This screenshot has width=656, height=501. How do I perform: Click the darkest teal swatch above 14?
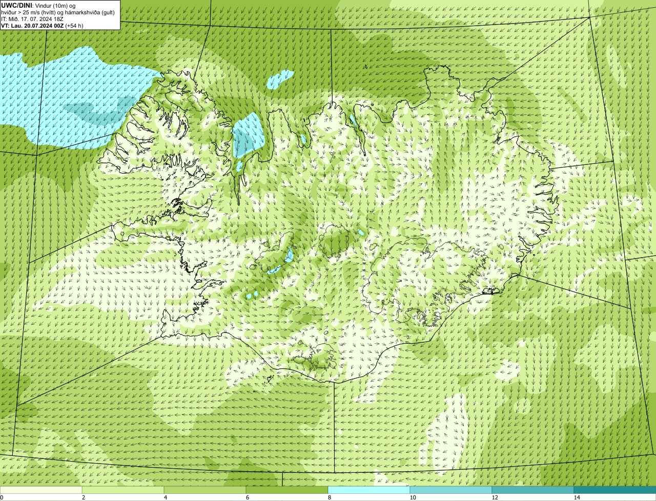pos(615,490)
